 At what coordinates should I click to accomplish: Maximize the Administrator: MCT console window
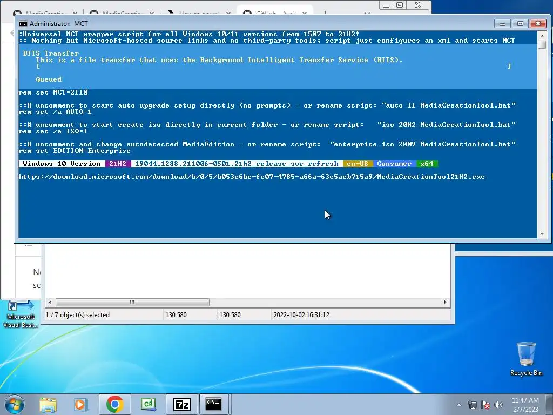click(520, 24)
